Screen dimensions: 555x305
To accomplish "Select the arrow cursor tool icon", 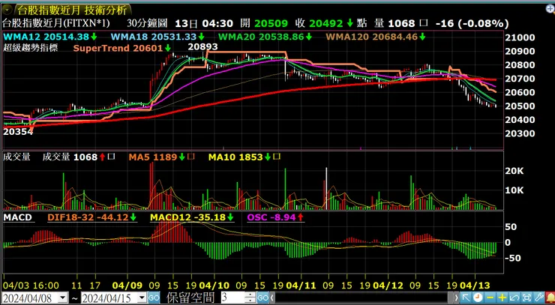I will pos(466,298).
